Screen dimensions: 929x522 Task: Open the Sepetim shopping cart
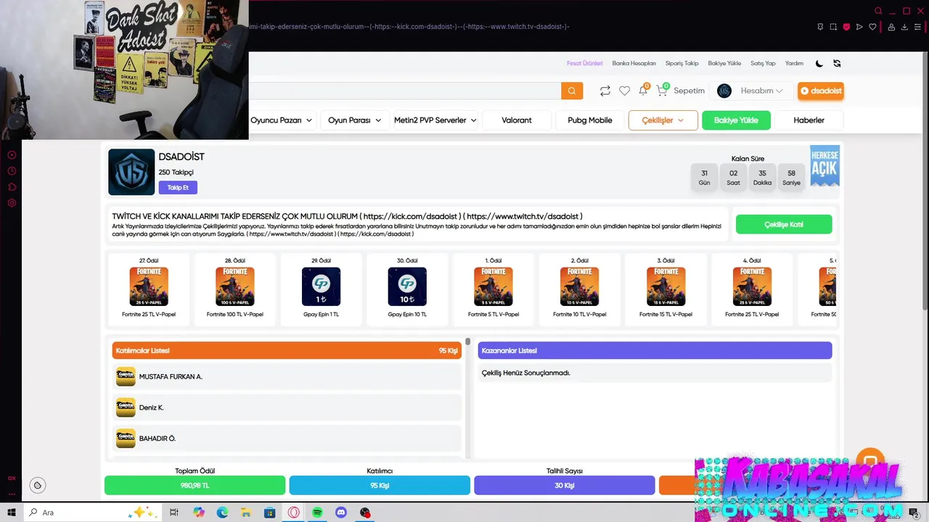(681, 91)
